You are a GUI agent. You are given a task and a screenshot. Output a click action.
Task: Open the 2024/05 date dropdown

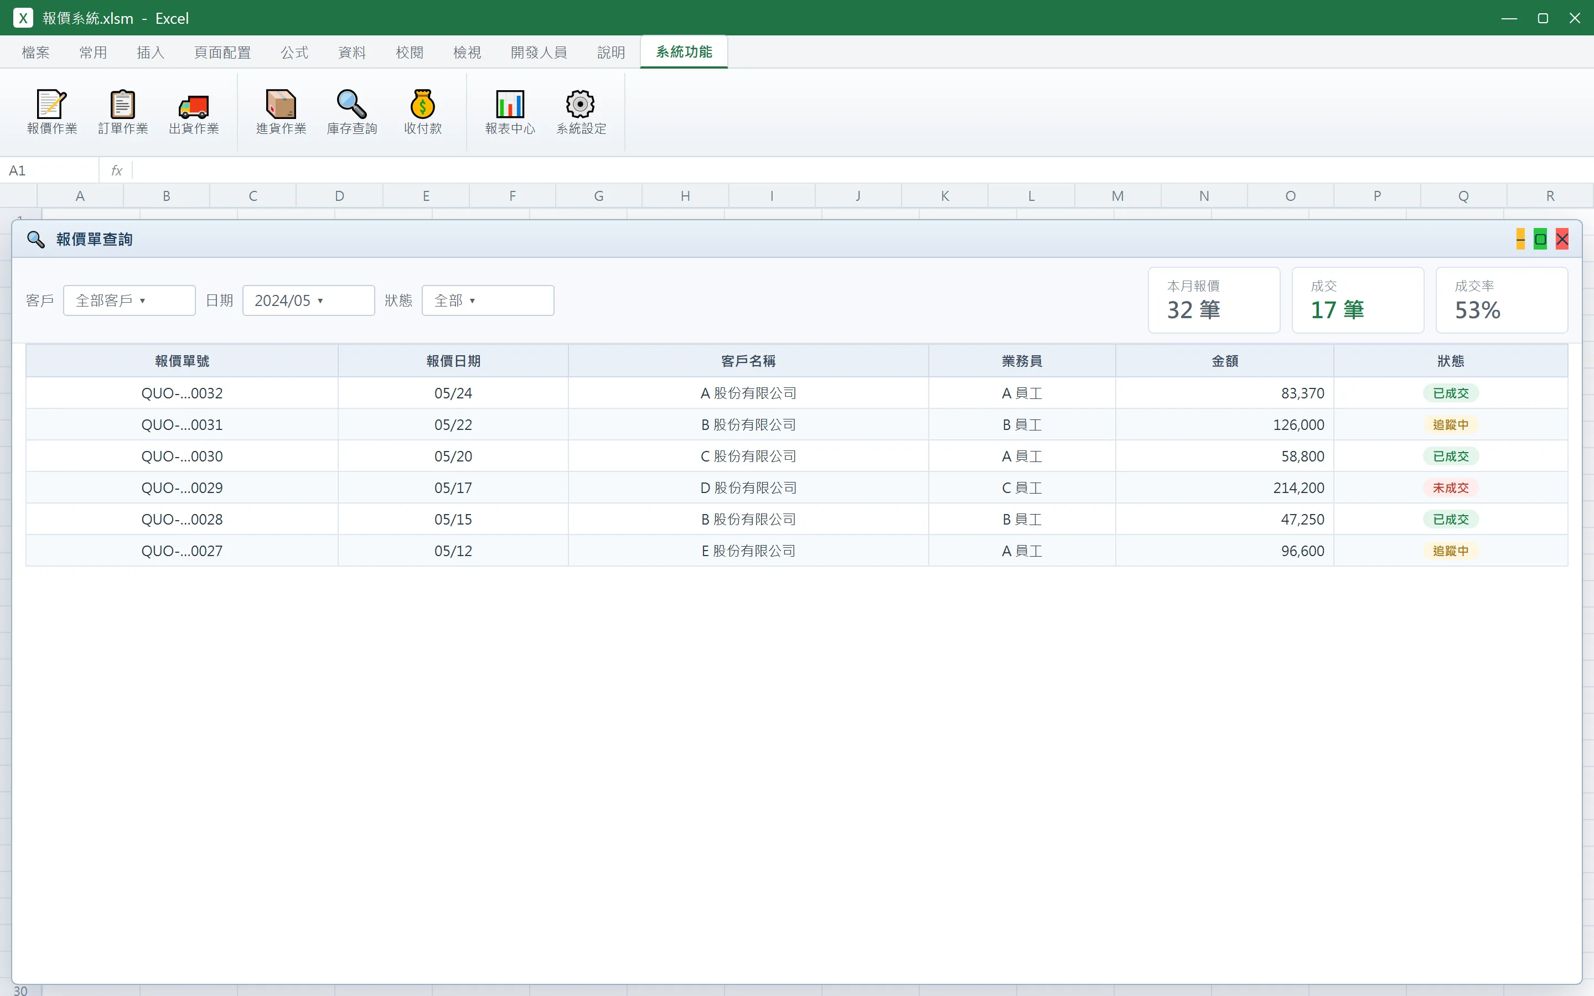308,300
